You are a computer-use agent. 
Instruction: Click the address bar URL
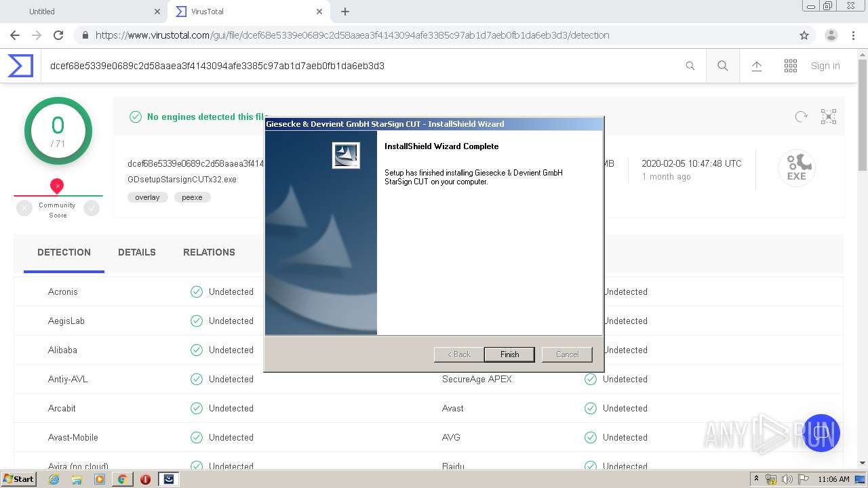click(352, 35)
